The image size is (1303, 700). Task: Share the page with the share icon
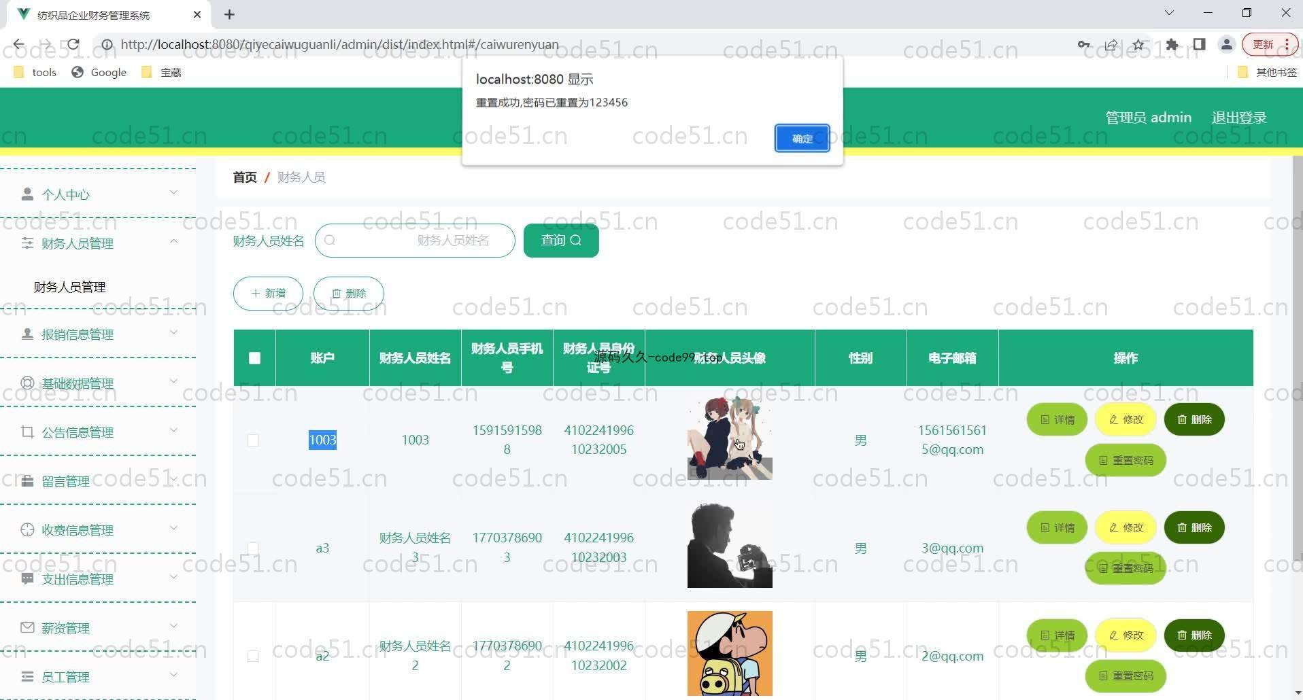[x=1111, y=45]
